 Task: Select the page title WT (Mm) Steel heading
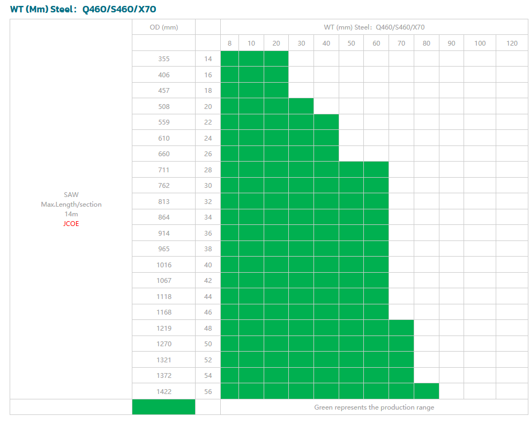point(84,9)
